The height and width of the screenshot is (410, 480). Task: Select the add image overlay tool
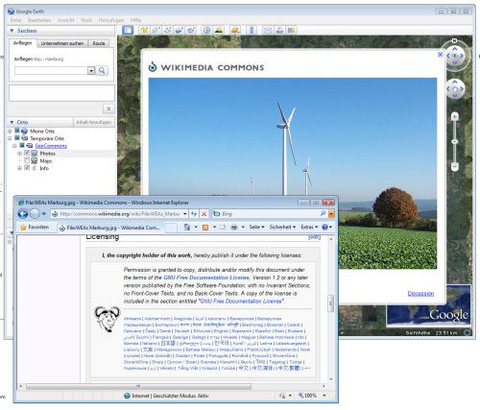pos(180,30)
